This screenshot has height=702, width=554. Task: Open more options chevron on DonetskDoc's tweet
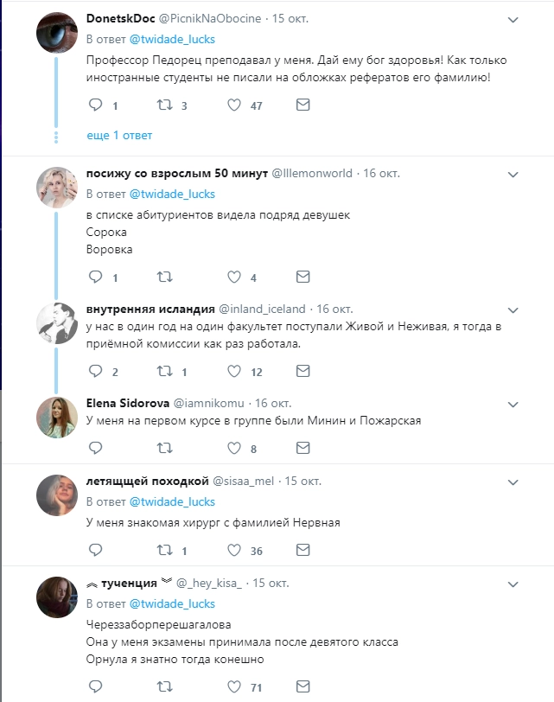pyautogui.click(x=513, y=19)
